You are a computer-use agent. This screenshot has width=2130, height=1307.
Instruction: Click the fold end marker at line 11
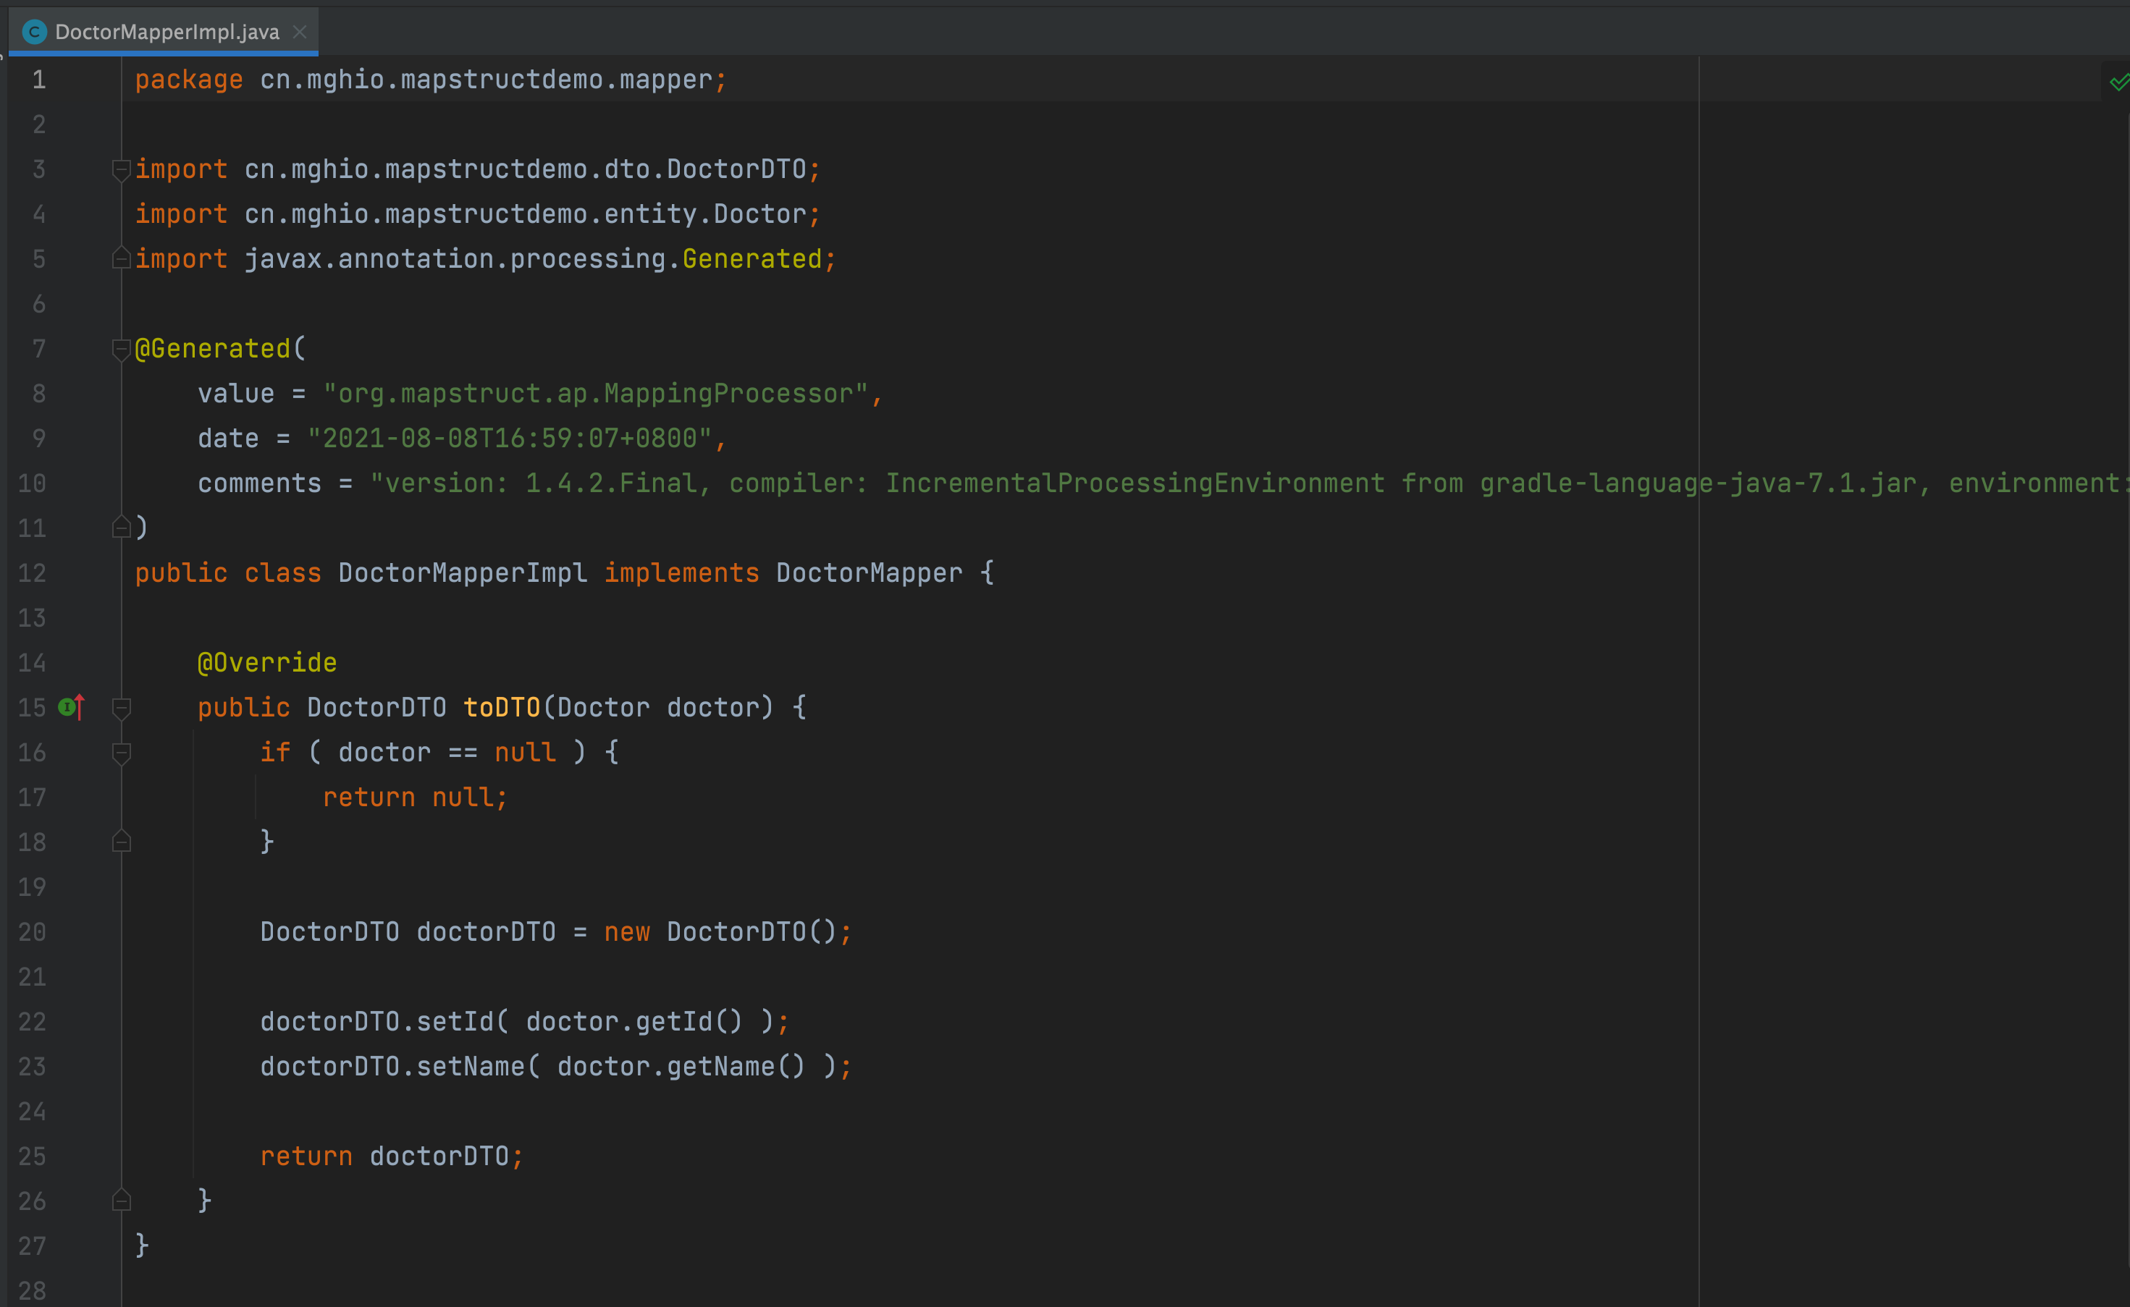(x=121, y=528)
